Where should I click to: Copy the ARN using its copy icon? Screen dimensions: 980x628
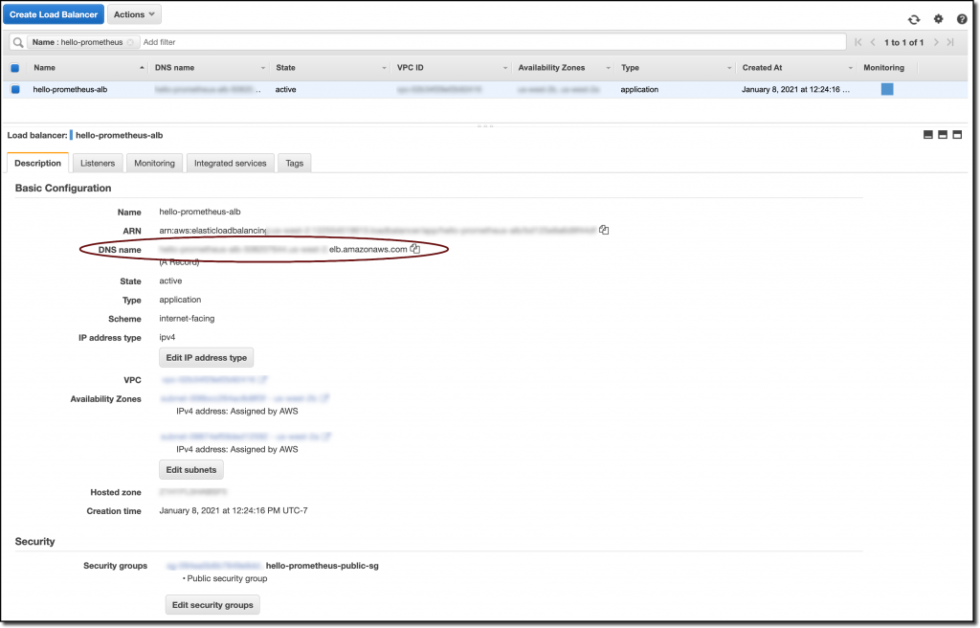pos(603,230)
